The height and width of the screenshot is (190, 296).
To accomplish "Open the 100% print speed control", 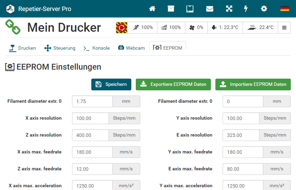I will (x=143, y=28).
